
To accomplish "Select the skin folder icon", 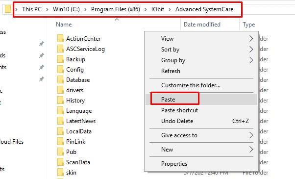I will pyautogui.click(x=60, y=173).
